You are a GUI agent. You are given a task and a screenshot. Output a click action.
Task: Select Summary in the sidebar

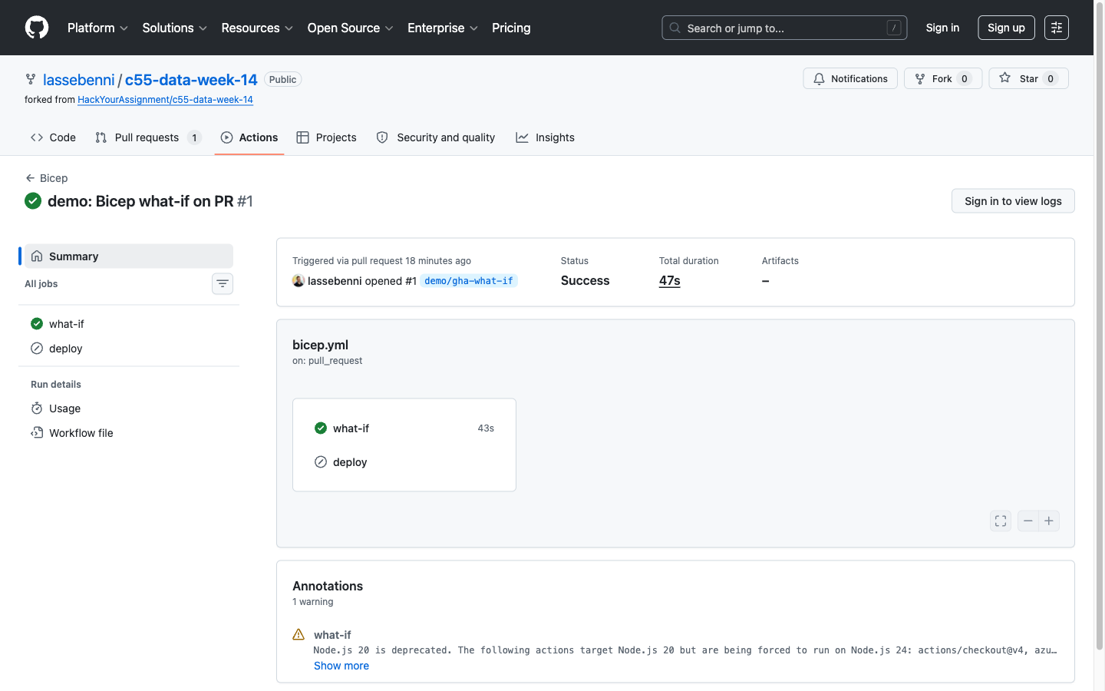pos(129,256)
